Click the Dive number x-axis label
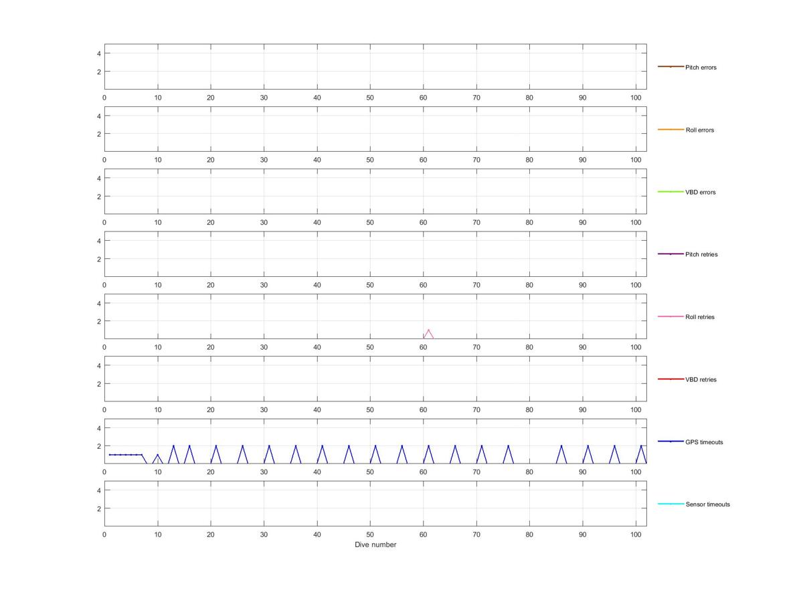This screenshot has width=803, height=592. (x=375, y=545)
